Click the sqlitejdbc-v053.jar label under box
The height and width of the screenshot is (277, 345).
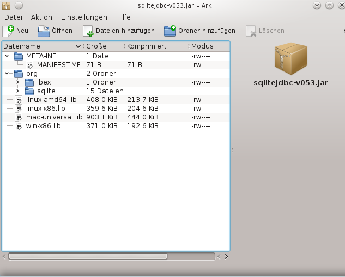click(x=290, y=83)
